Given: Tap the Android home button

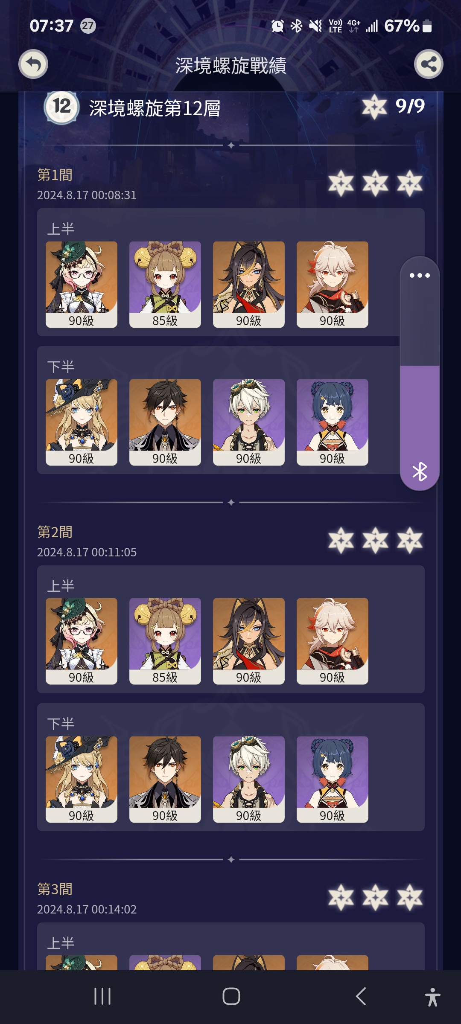Looking at the screenshot, I should (x=231, y=996).
